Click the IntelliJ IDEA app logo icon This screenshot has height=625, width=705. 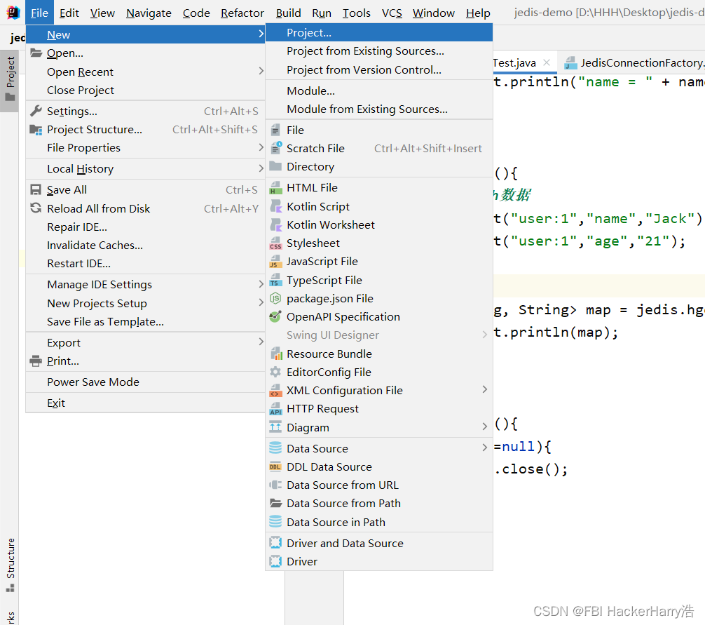click(13, 12)
